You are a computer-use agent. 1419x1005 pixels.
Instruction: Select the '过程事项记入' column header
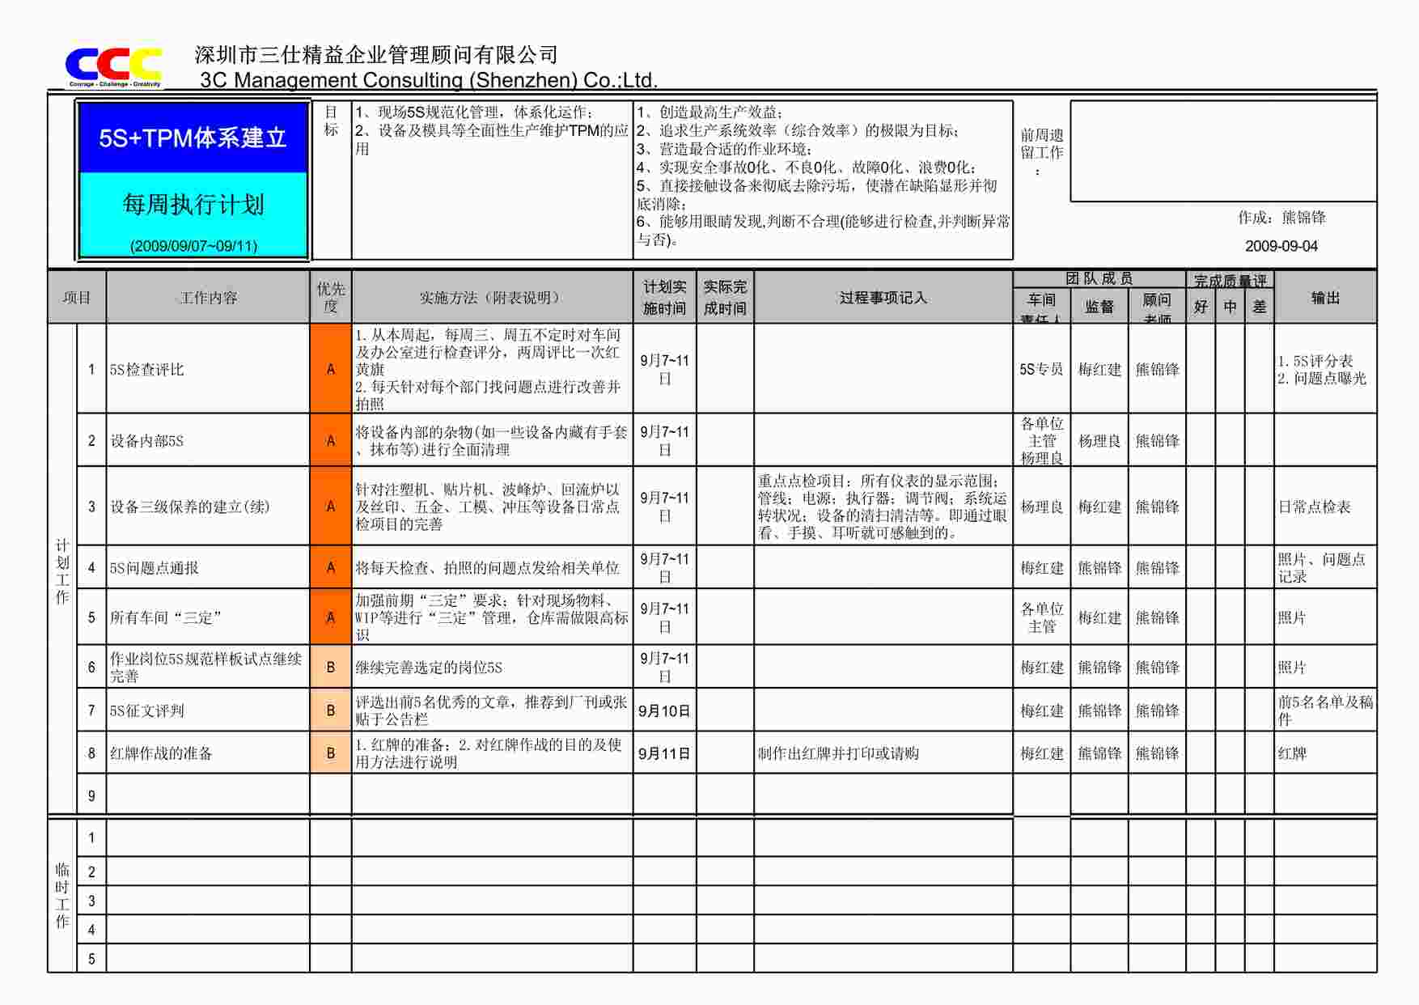(x=883, y=298)
